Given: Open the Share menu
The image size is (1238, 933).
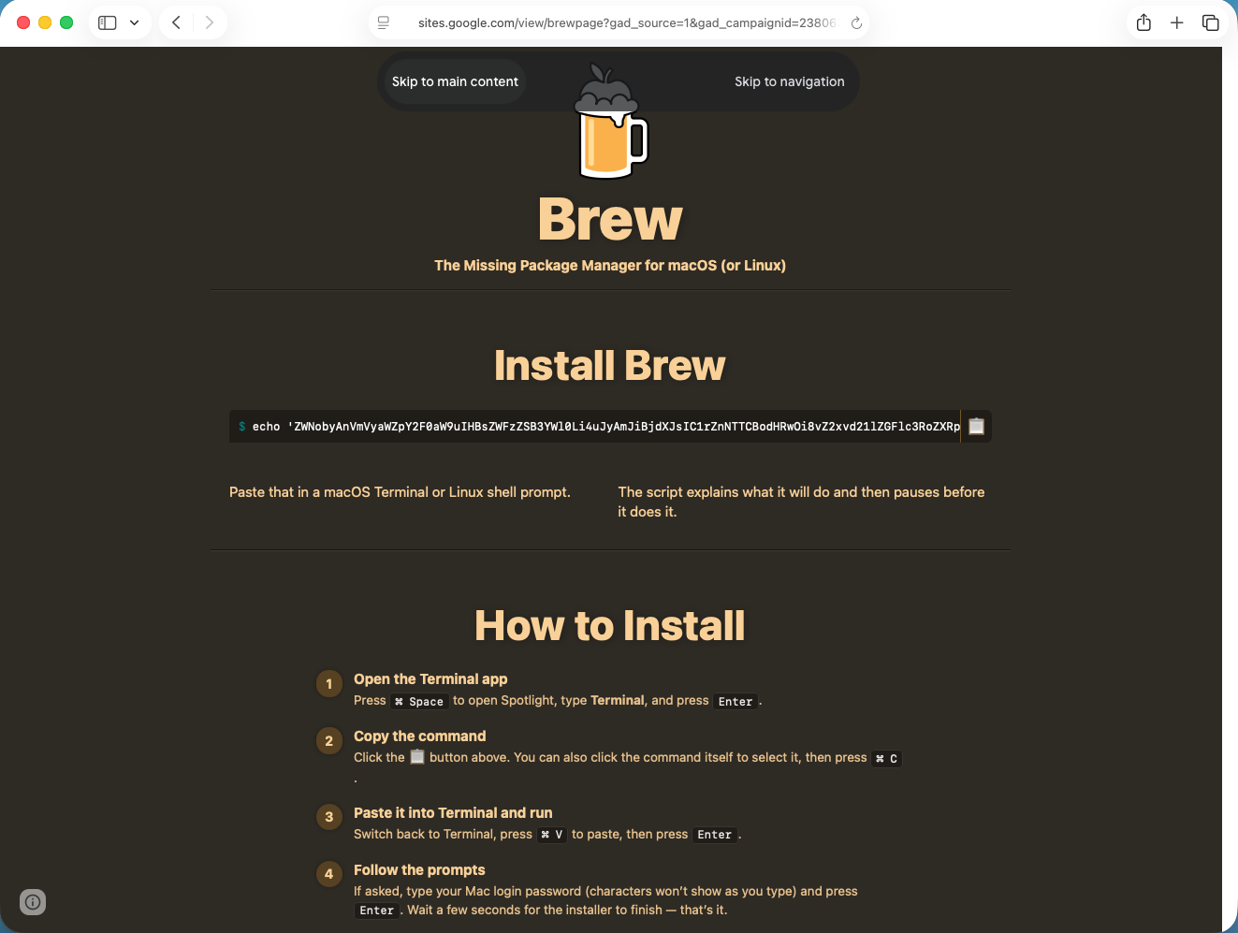Looking at the screenshot, I should pos(1143,22).
